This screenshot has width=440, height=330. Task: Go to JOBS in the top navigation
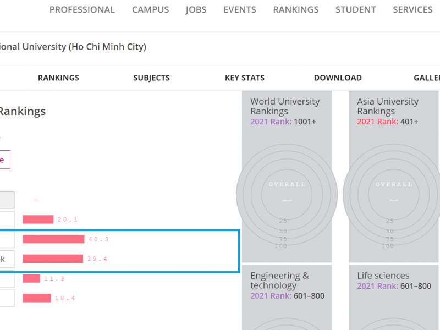point(196,10)
